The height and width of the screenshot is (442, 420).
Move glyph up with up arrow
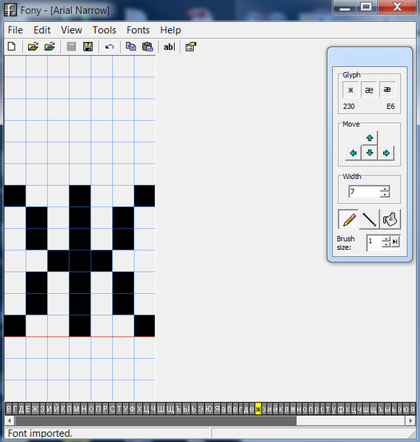click(x=370, y=138)
